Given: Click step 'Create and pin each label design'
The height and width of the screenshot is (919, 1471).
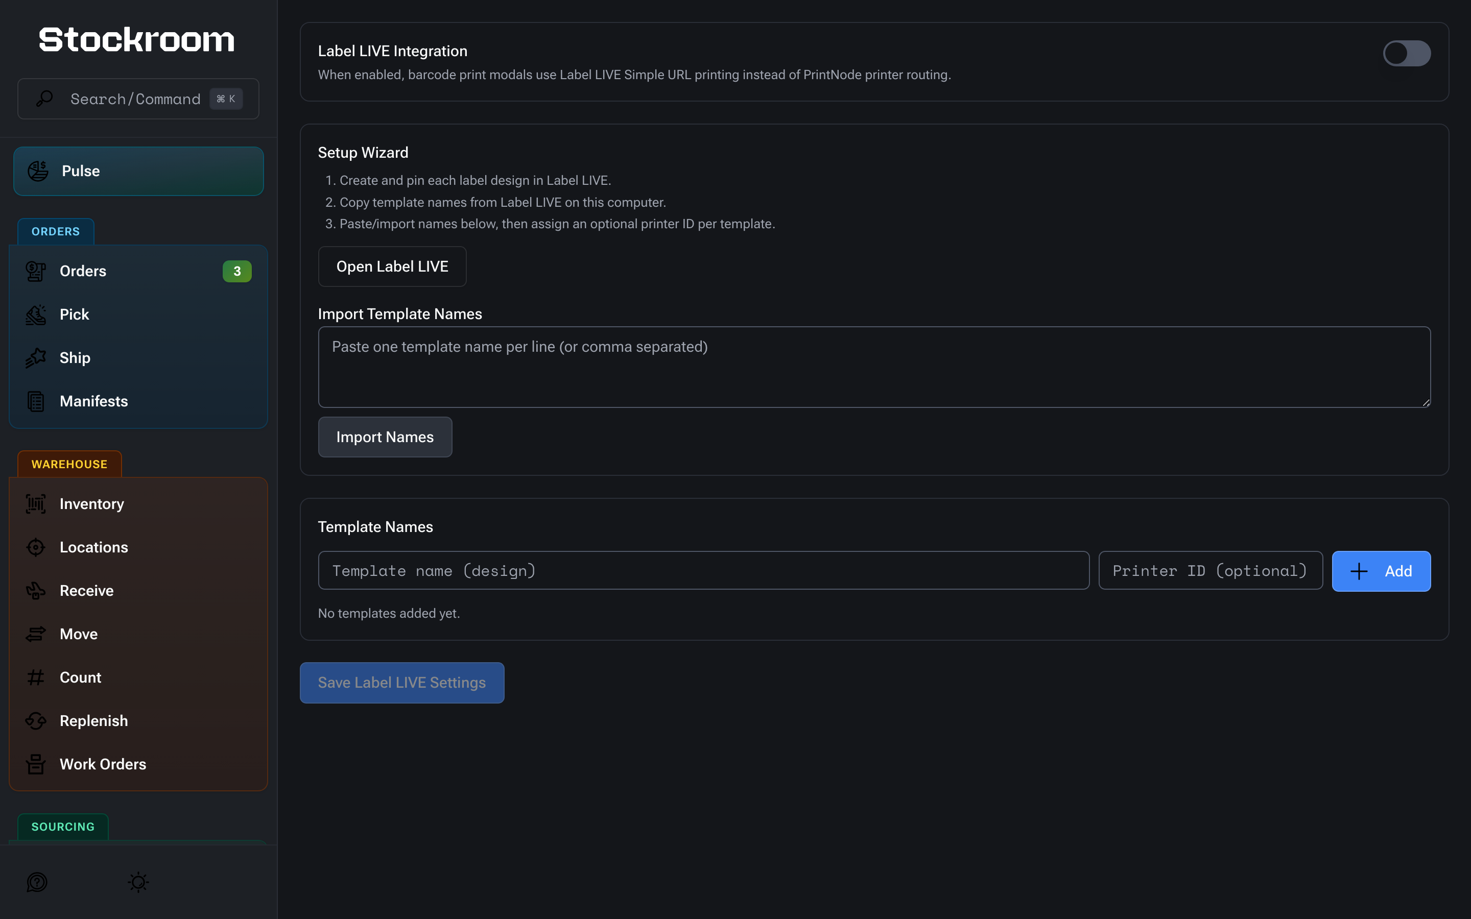Looking at the screenshot, I should [x=476, y=181].
